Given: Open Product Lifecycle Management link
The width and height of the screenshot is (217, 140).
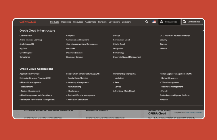Looking at the screenshot, I should point(81,95).
